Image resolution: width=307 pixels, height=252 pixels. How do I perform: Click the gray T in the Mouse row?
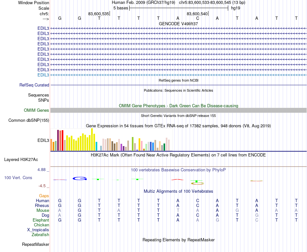[x=178, y=211]
